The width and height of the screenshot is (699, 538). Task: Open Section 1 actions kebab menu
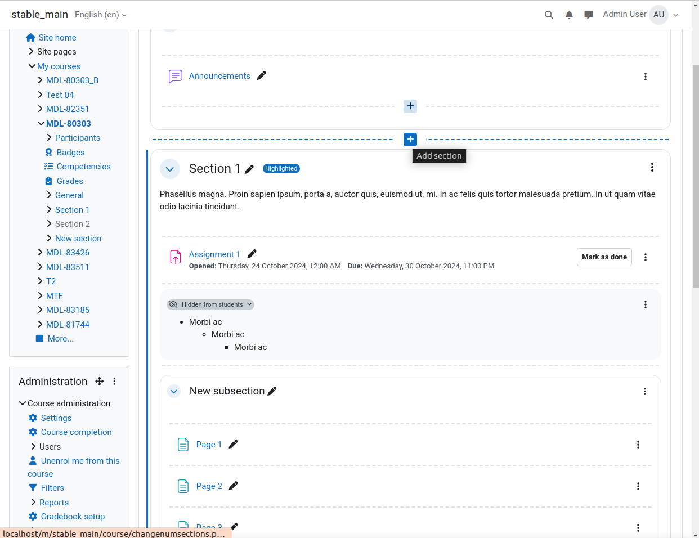coord(652,167)
